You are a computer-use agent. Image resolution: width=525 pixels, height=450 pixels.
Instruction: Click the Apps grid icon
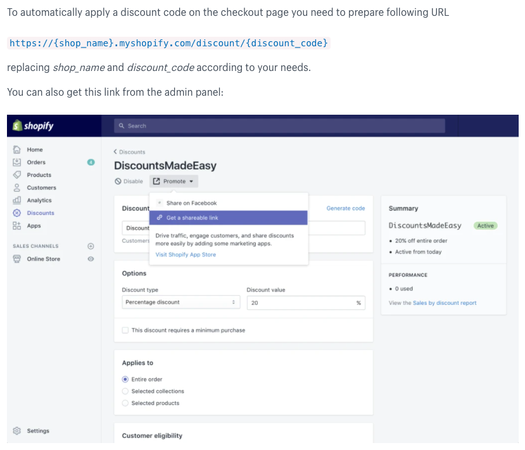[x=16, y=226]
